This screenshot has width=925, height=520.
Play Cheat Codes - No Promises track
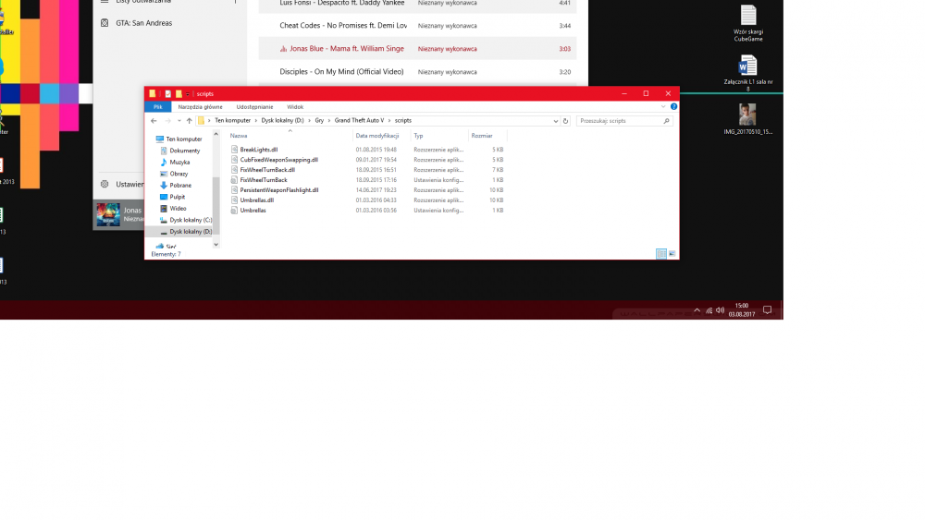(x=343, y=25)
